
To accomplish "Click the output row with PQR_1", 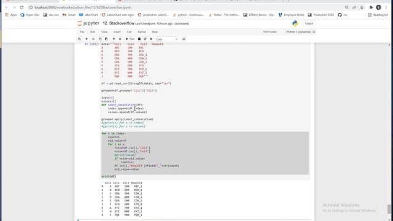I will 122,215.
